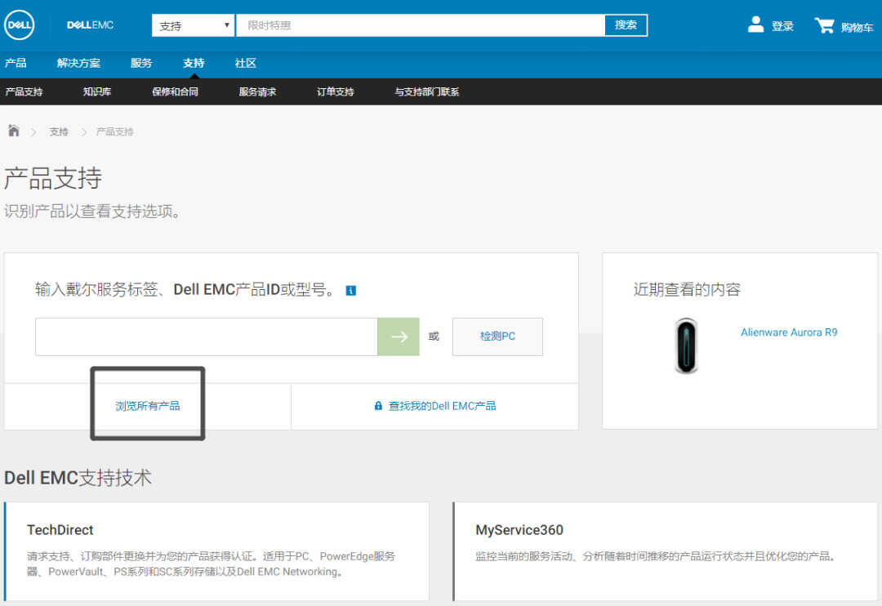Open the MyService360 card heading
This screenshot has width=882, height=606.
519,530
